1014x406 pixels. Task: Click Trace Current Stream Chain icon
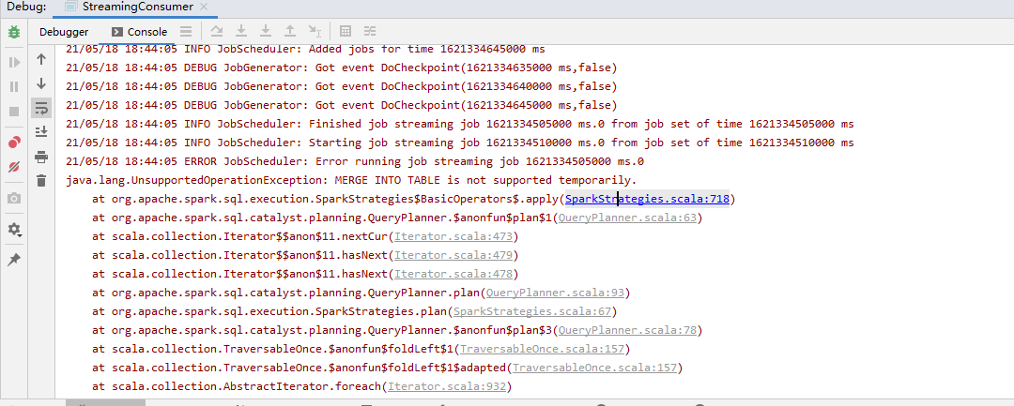point(369,31)
